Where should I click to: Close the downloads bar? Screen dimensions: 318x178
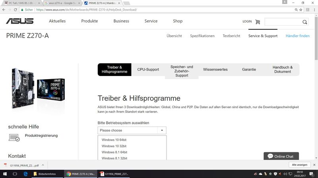pyautogui.click(x=314, y=165)
